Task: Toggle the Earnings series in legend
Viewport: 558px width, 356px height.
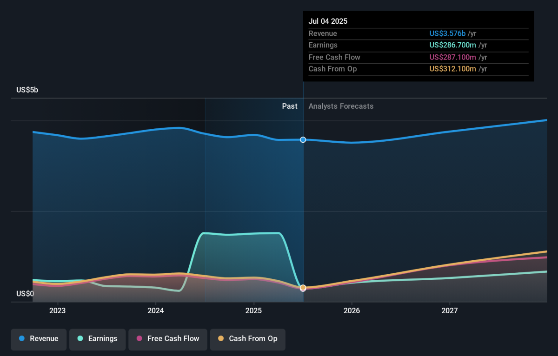Action: click(x=98, y=339)
